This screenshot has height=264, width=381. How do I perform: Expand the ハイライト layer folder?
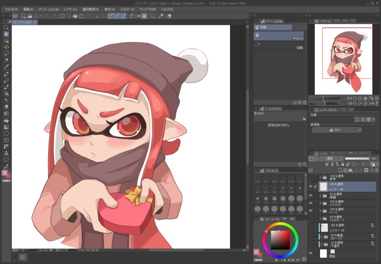tap(320, 203)
